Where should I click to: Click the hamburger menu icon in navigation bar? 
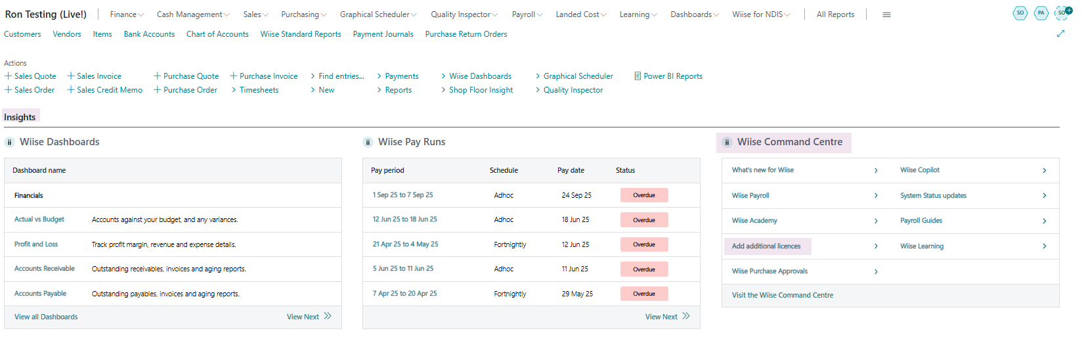click(886, 14)
